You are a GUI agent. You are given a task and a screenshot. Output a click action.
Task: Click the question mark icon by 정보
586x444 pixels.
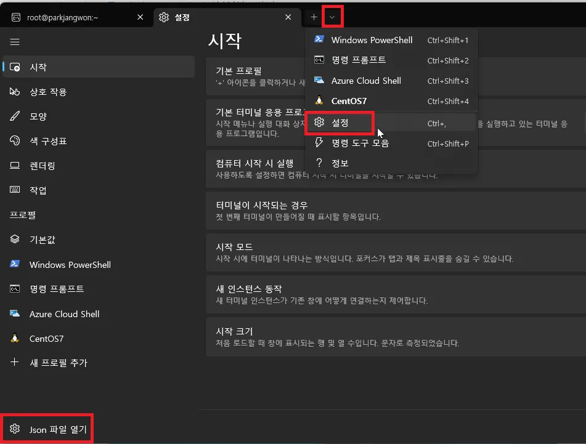point(319,163)
